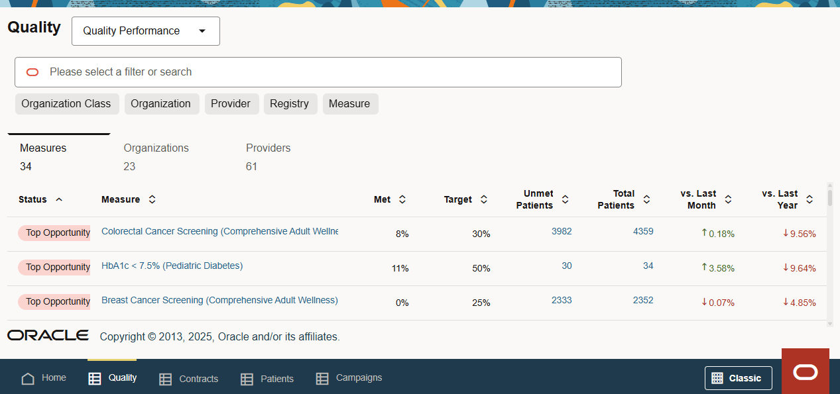This screenshot has width=840, height=394.
Task: Toggle sorting on Total Patients column
Action: click(x=646, y=199)
